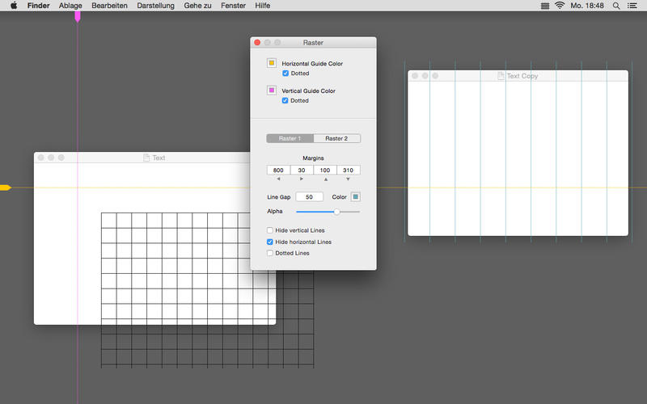Click the Text Copy window document icon
Screen dimensions: 647x404
click(x=501, y=76)
